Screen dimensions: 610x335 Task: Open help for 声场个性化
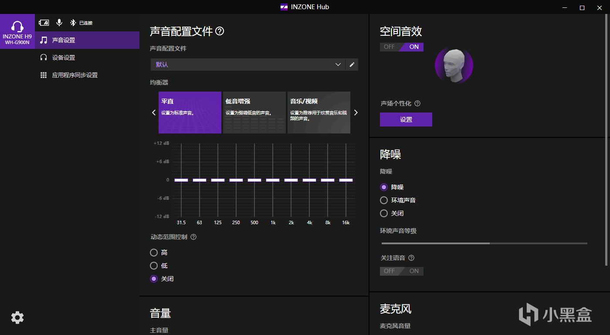click(417, 103)
